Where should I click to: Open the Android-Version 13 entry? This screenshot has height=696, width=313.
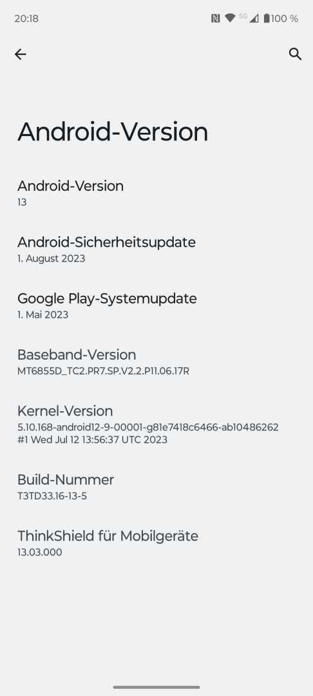click(156, 193)
